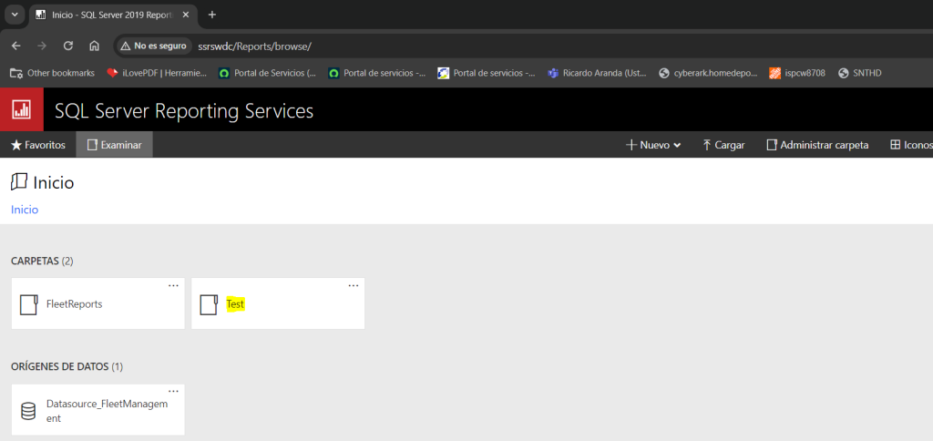Open the cyberark.homedepo bookmark
Image resolution: width=933 pixels, height=441 pixels.
click(x=708, y=73)
